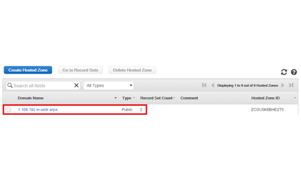This screenshot has width=301, height=178.
Task: Click the Comment column header
Action: [189, 98]
